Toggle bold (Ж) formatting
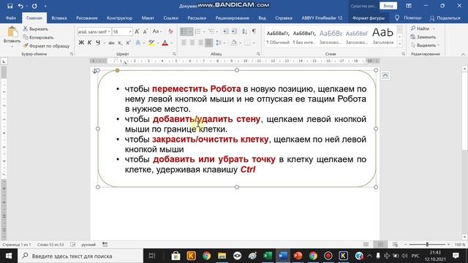The width and height of the screenshot is (468, 263). point(81,43)
